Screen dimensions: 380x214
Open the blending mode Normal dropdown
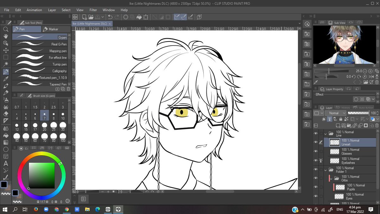pos(335,113)
